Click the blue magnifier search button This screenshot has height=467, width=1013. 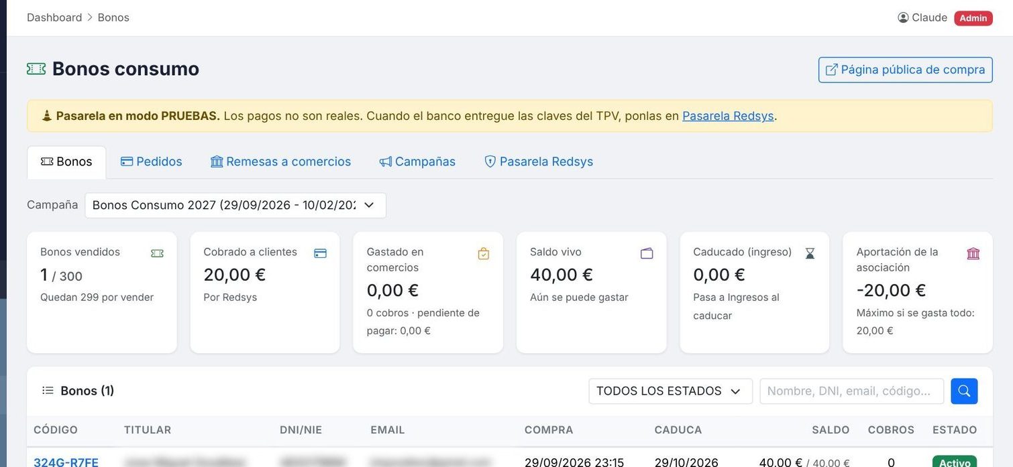(964, 391)
